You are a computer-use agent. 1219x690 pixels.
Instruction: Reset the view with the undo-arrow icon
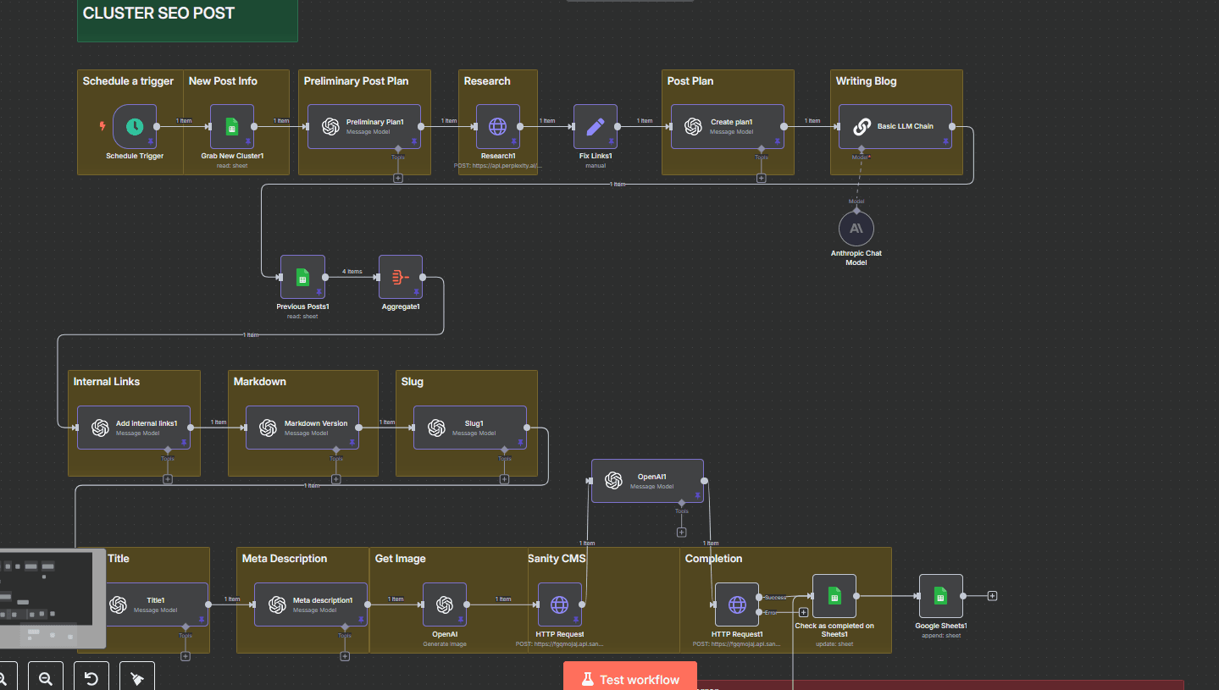[91, 678]
